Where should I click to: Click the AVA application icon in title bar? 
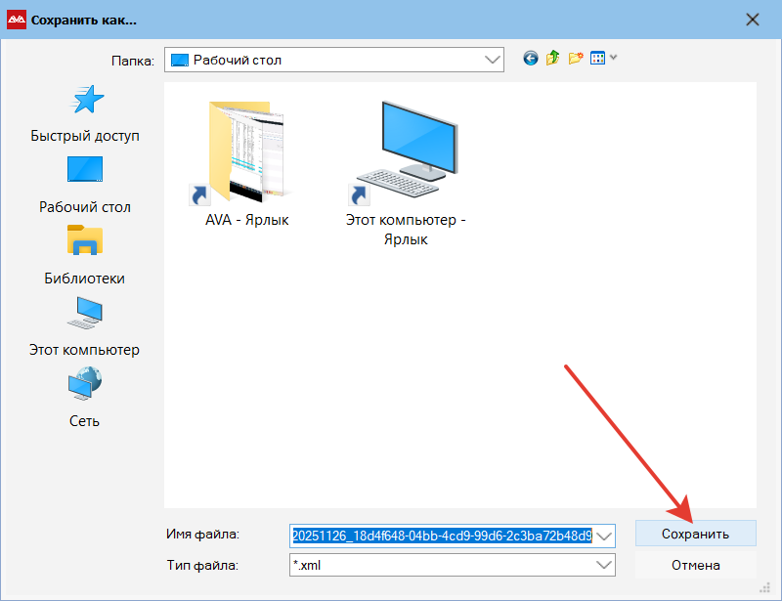(x=17, y=20)
